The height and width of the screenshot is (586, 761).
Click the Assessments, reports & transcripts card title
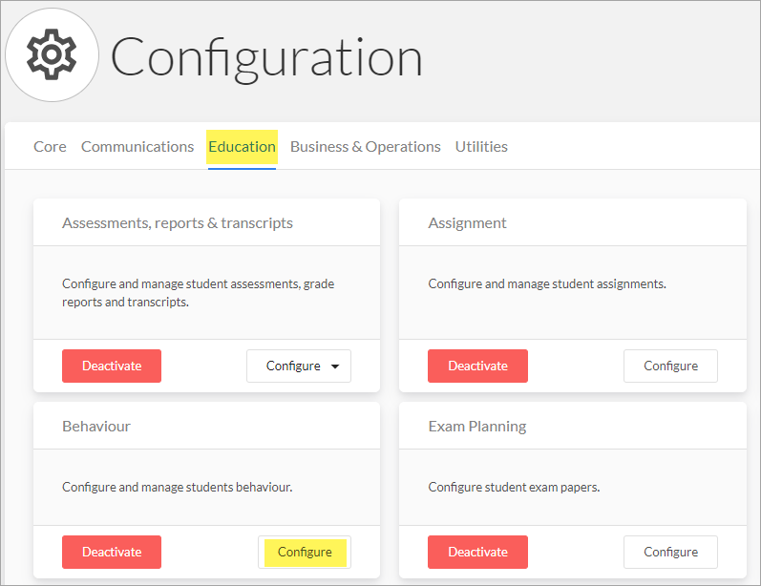178,223
